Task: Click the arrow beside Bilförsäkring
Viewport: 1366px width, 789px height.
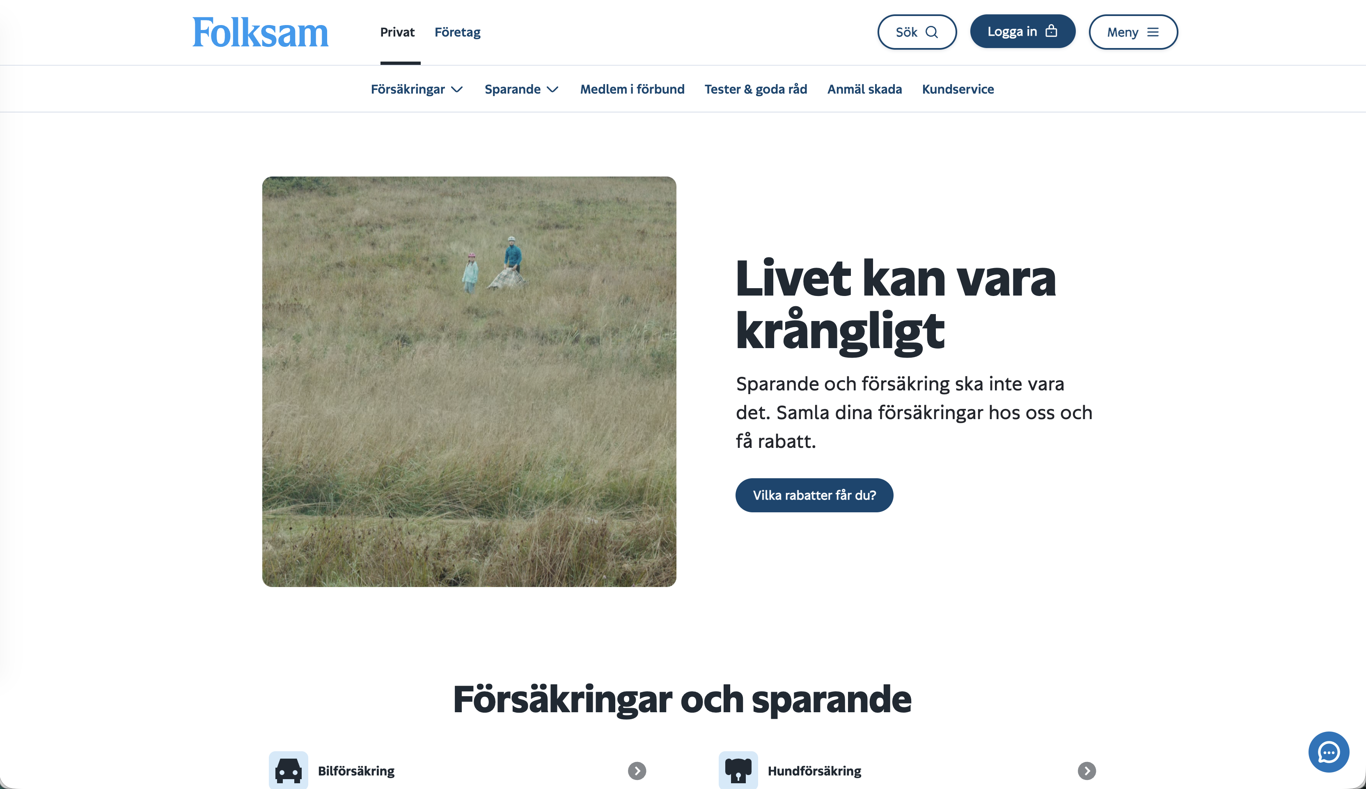Action: [637, 771]
